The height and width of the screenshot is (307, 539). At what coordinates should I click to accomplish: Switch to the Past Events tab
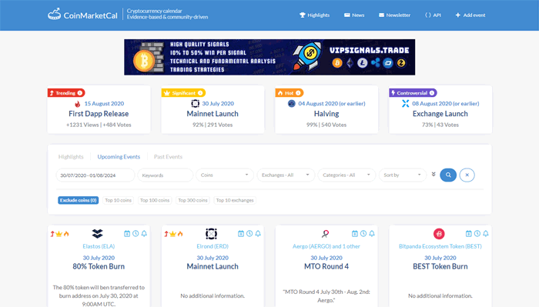click(168, 157)
